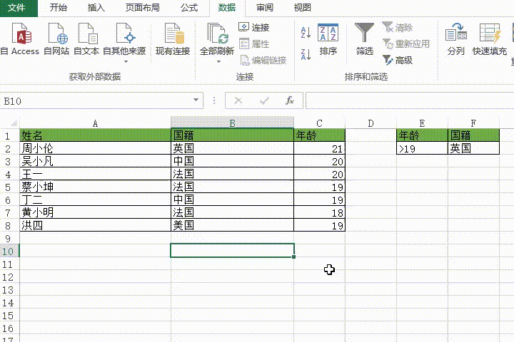Select criteria cell F2 英国
Image resolution: width=514 pixels, height=342 pixels.
point(473,148)
